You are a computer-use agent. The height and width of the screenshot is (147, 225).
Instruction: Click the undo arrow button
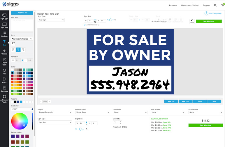[x=192, y=21]
